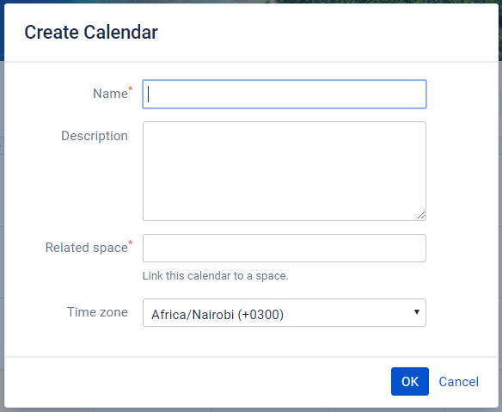
Task: Select the Africa/Nairobi (+0300) time zone box
Action: tap(285, 313)
